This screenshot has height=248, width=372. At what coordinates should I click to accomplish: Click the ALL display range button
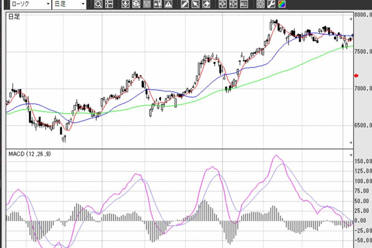(244, 4)
